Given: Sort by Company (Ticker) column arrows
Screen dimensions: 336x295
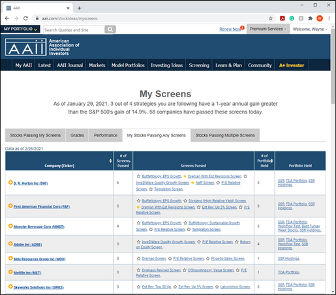Looking at the screenshot, I should coord(110,161).
